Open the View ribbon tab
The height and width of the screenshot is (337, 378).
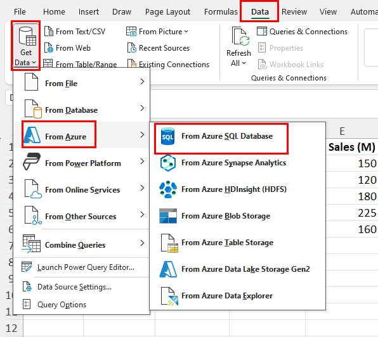tap(328, 11)
